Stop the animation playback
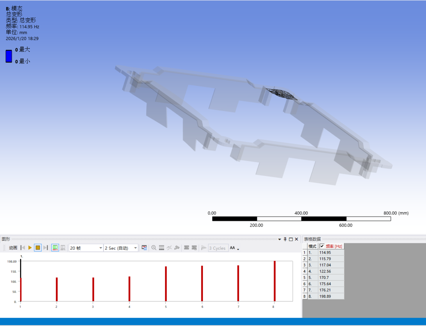 tap(38, 248)
